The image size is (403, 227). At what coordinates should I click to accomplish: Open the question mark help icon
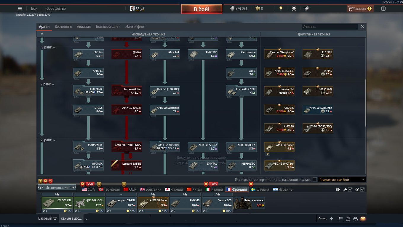click(x=383, y=9)
